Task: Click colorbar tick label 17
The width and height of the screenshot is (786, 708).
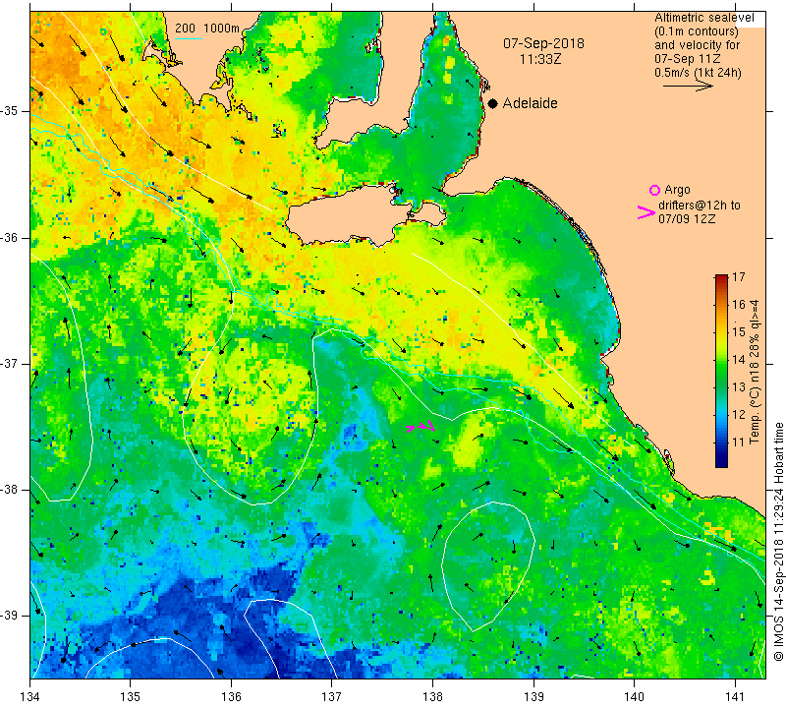Action: (739, 277)
